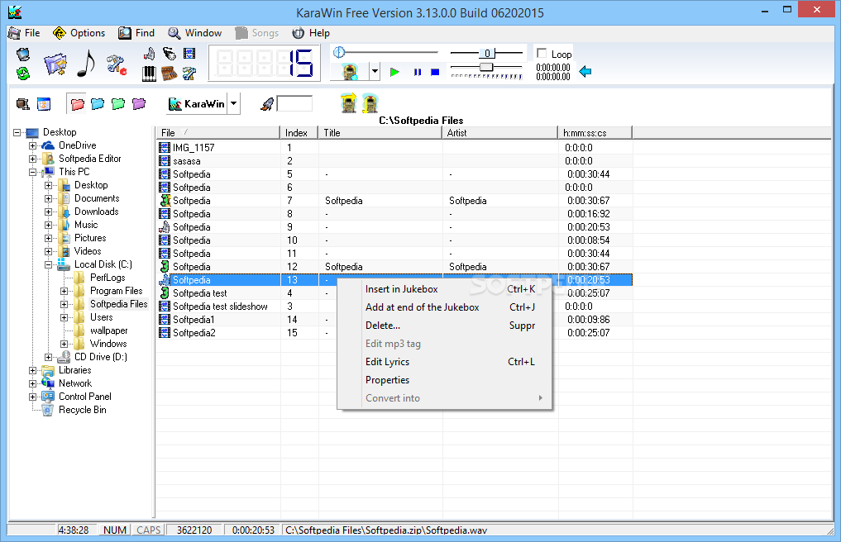Image resolution: width=841 pixels, height=542 pixels.
Task: Click the slider thumb above the tick marks
Action: coord(486,66)
